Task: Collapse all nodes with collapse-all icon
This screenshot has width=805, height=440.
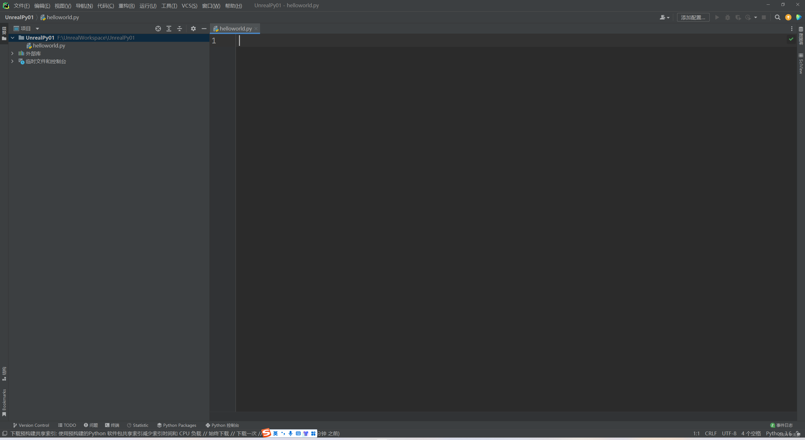Action: click(x=179, y=29)
